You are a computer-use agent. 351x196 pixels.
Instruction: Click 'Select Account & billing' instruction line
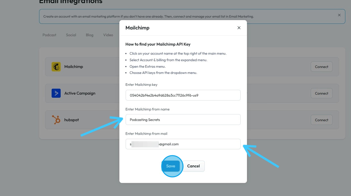[168, 60]
